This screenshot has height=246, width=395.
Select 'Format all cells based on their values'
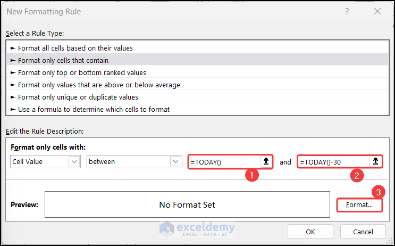pyautogui.click(x=75, y=48)
